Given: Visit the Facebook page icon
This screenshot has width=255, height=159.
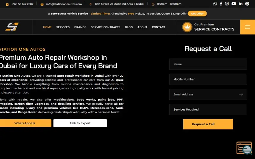Looking at the screenshot, I should [x=221, y=4].
